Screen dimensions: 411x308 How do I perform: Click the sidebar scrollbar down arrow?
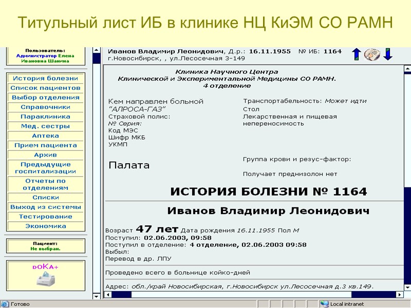[97, 296]
